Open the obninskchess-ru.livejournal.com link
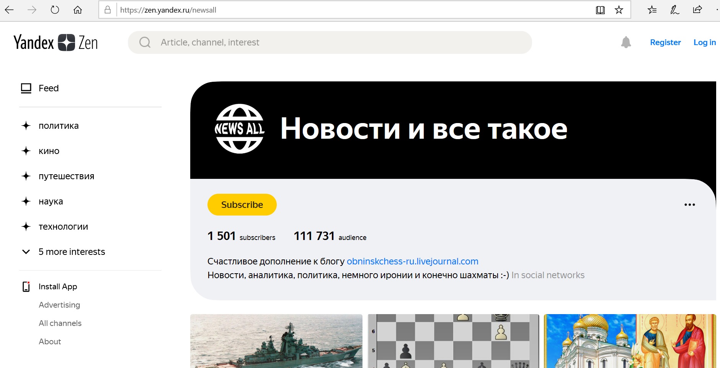Viewport: 720px width, 368px height. (413, 261)
